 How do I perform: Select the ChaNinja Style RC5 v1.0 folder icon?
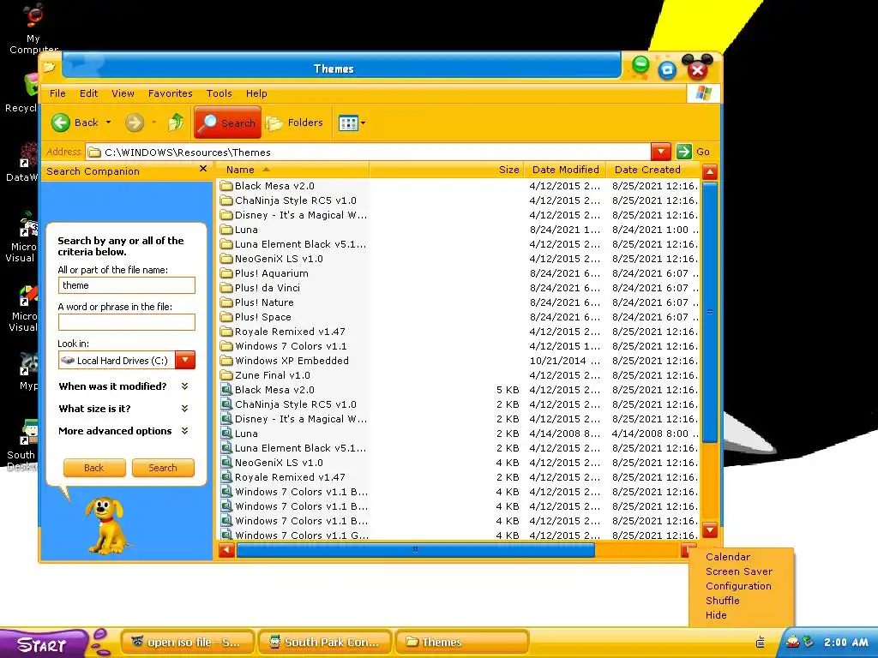point(226,200)
